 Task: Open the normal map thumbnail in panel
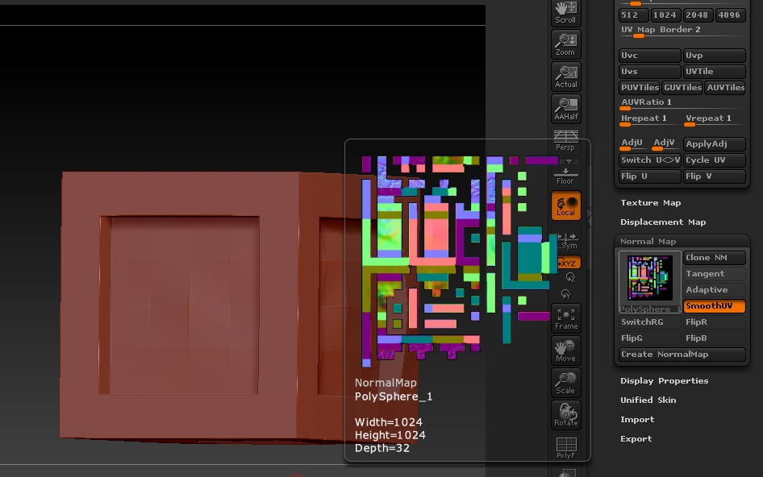pyautogui.click(x=649, y=281)
